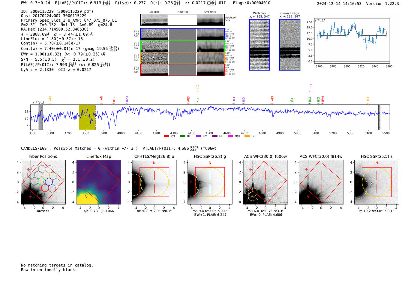Click the Smoothed column header
420x286 pixels.
click(x=210, y=12)
